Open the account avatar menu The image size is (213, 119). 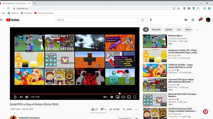(x=208, y=20)
